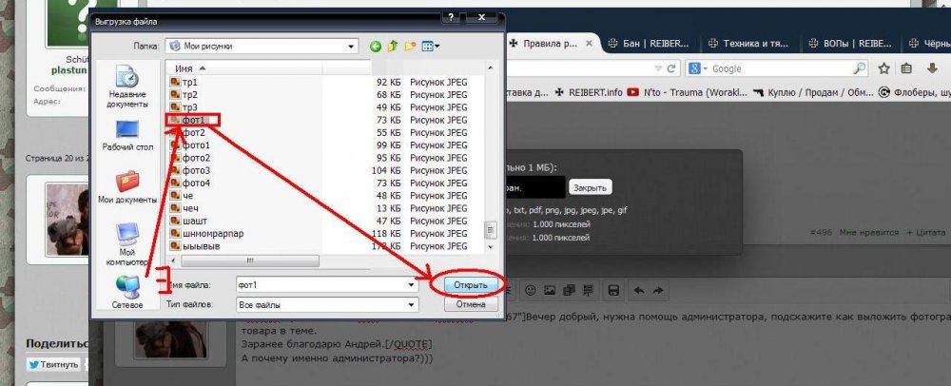
Task: Click the search magnifier in Google box
Action: coord(860,68)
